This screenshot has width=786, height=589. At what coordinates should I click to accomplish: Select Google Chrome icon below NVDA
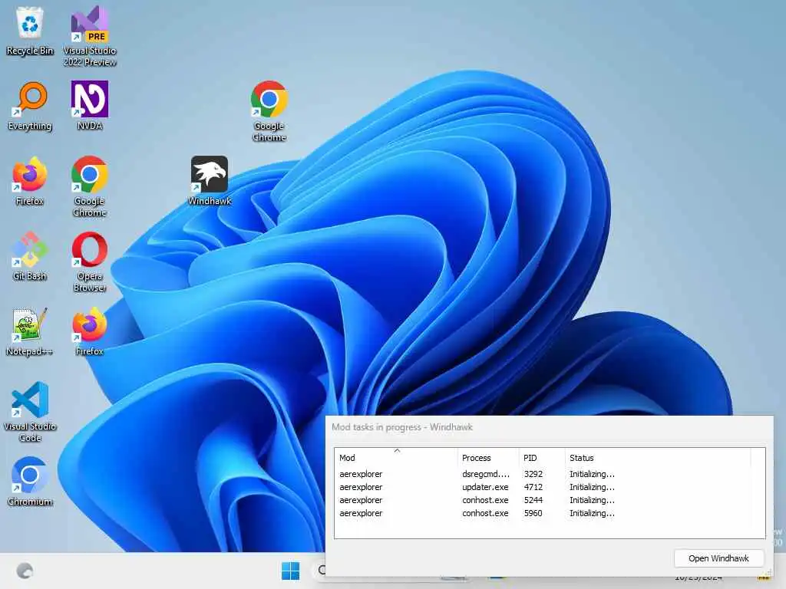(90, 186)
